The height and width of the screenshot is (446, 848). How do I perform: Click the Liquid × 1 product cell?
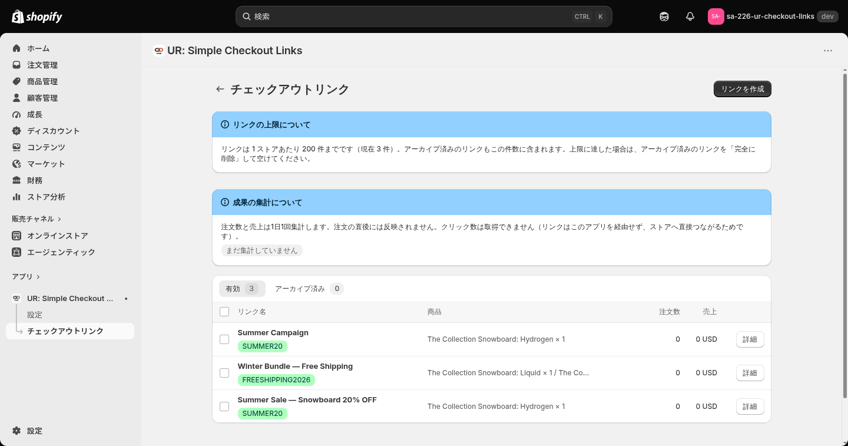[508, 373]
